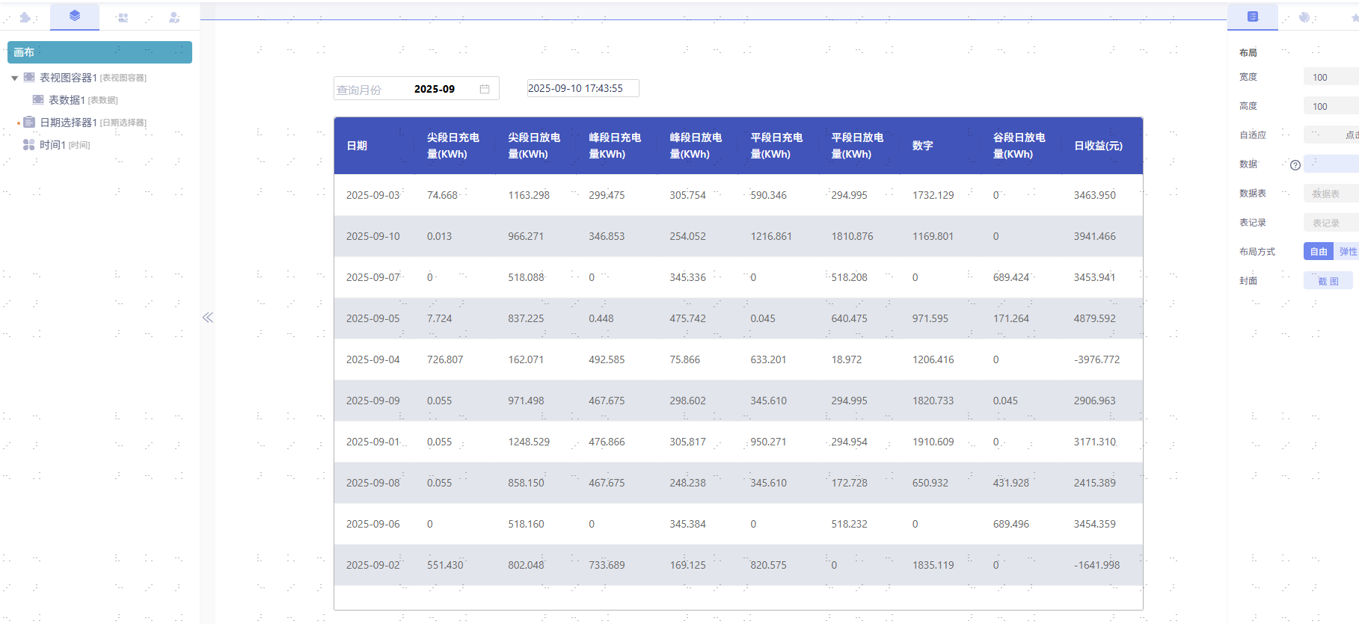Open the star tab in properties panel
This screenshot has width=1359, height=624.
coord(1355,17)
